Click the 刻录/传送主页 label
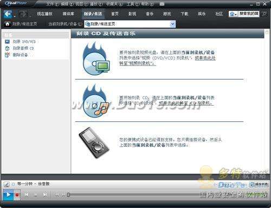The image size is (271, 208). point(24,24)
